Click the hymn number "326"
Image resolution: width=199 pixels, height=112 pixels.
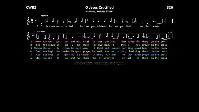(x=170, y=7)
